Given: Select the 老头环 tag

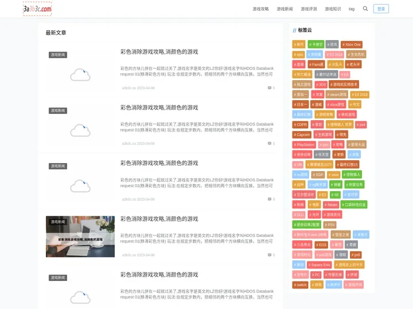Looking at the screenshot, I should pyautogui.click(x=353, y=64).
